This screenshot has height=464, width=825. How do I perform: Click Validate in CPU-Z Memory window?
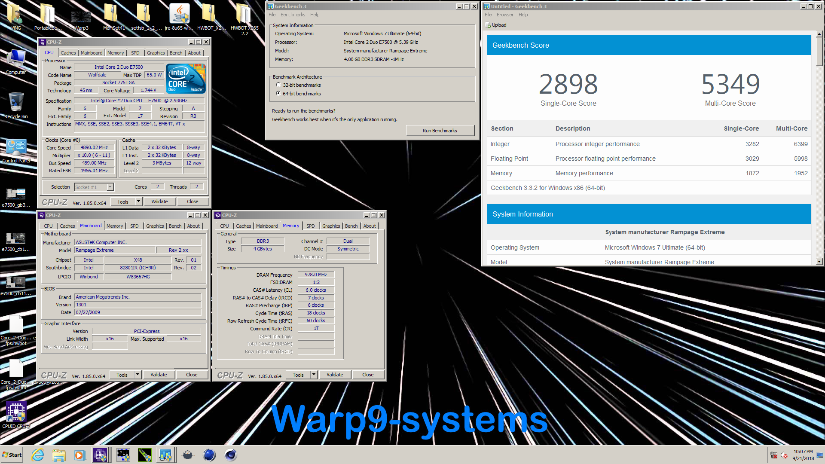point(335,375)
